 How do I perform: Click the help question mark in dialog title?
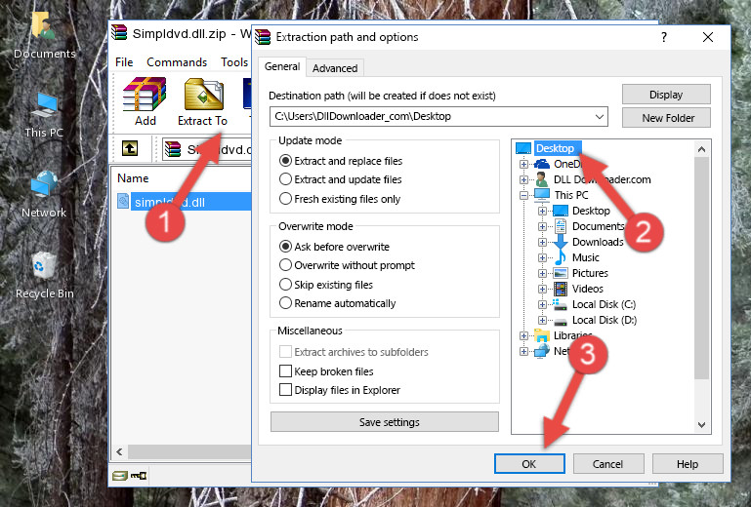pos(664,37)
